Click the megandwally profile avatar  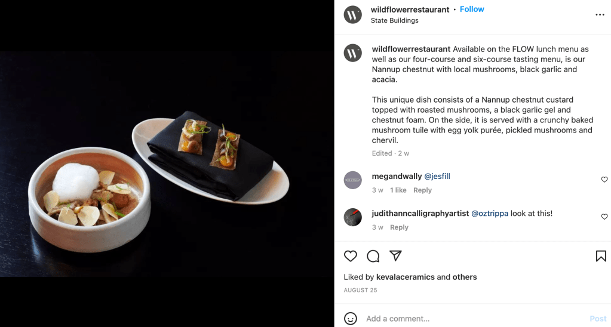pyautogui.click(x=353, y=180)
